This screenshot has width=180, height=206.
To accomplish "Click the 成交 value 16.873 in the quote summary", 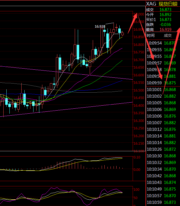I will pyautogui.click(x=165, y=10).
